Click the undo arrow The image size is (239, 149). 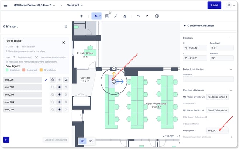(x=138, y=16)
